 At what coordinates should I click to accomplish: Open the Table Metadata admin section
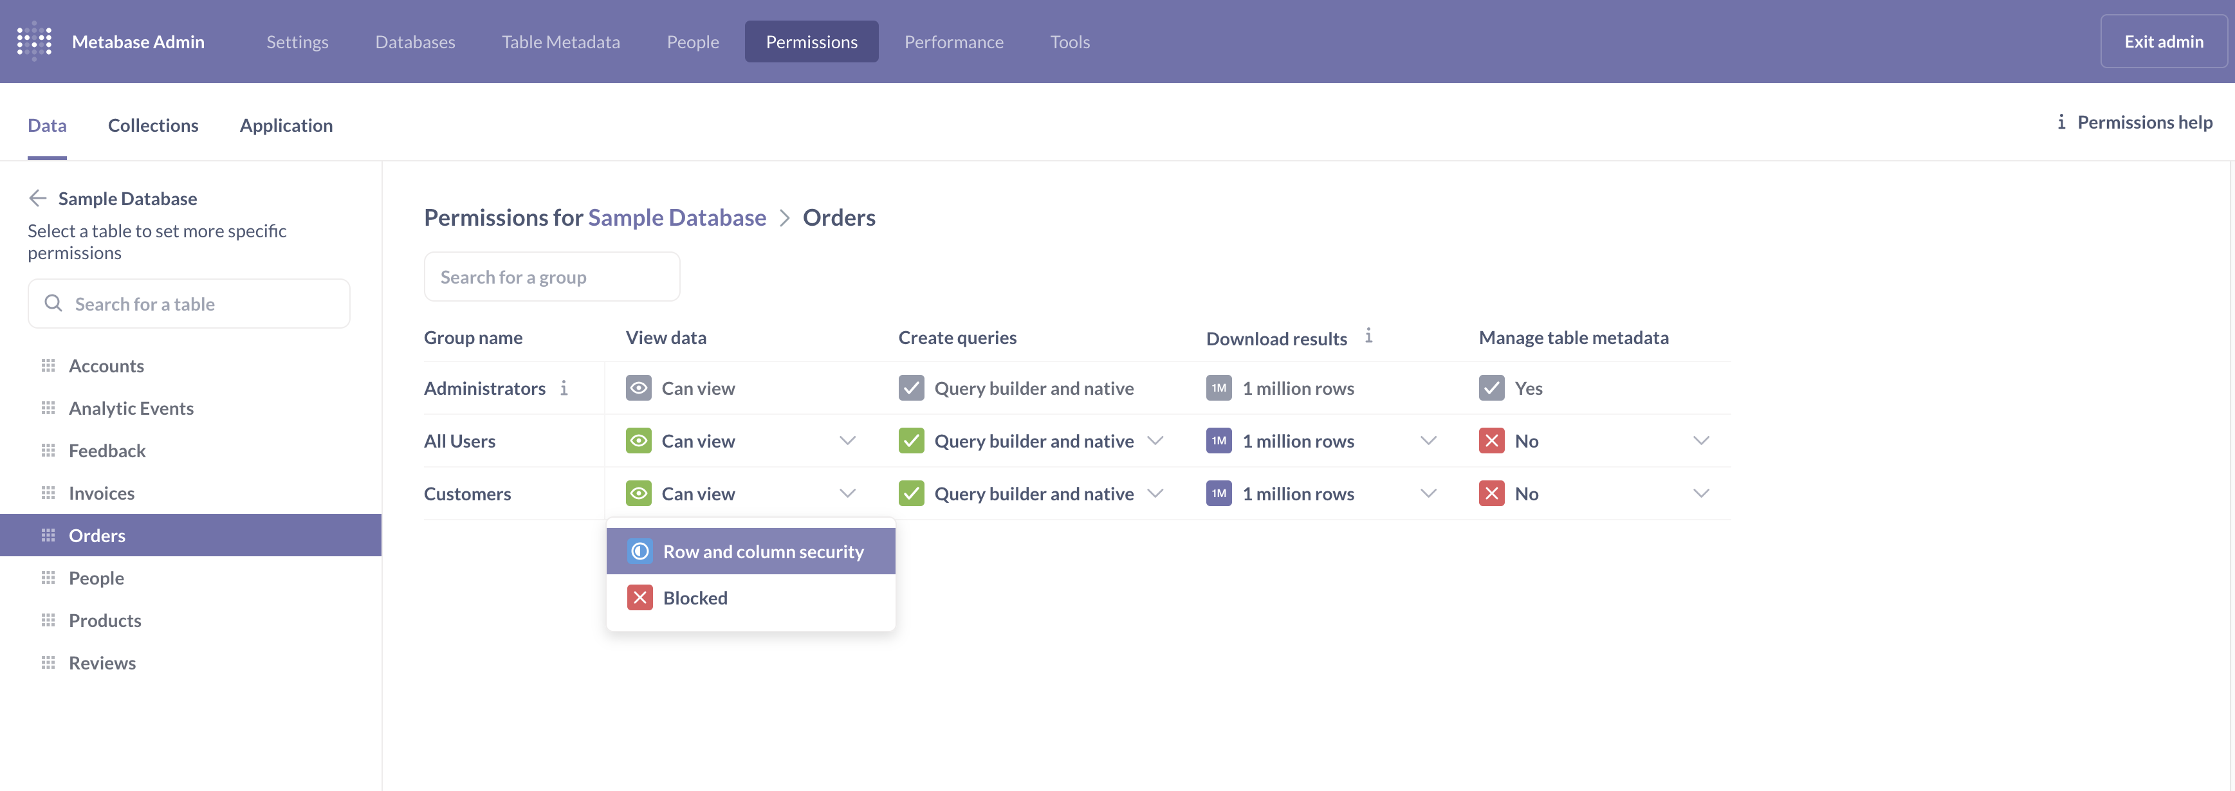pos(560,42)
